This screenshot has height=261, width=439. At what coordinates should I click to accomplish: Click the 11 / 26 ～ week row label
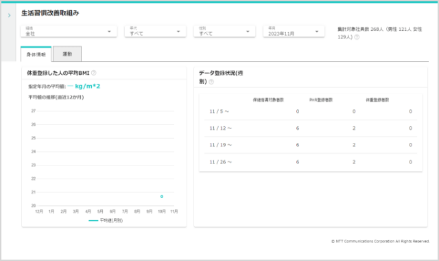coord(221,162)
